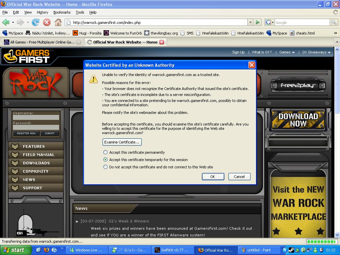Expand the G1 Giveaways menu

coord(316,52)
